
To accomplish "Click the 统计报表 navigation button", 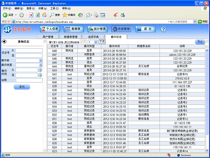I will tap(97, 29).
